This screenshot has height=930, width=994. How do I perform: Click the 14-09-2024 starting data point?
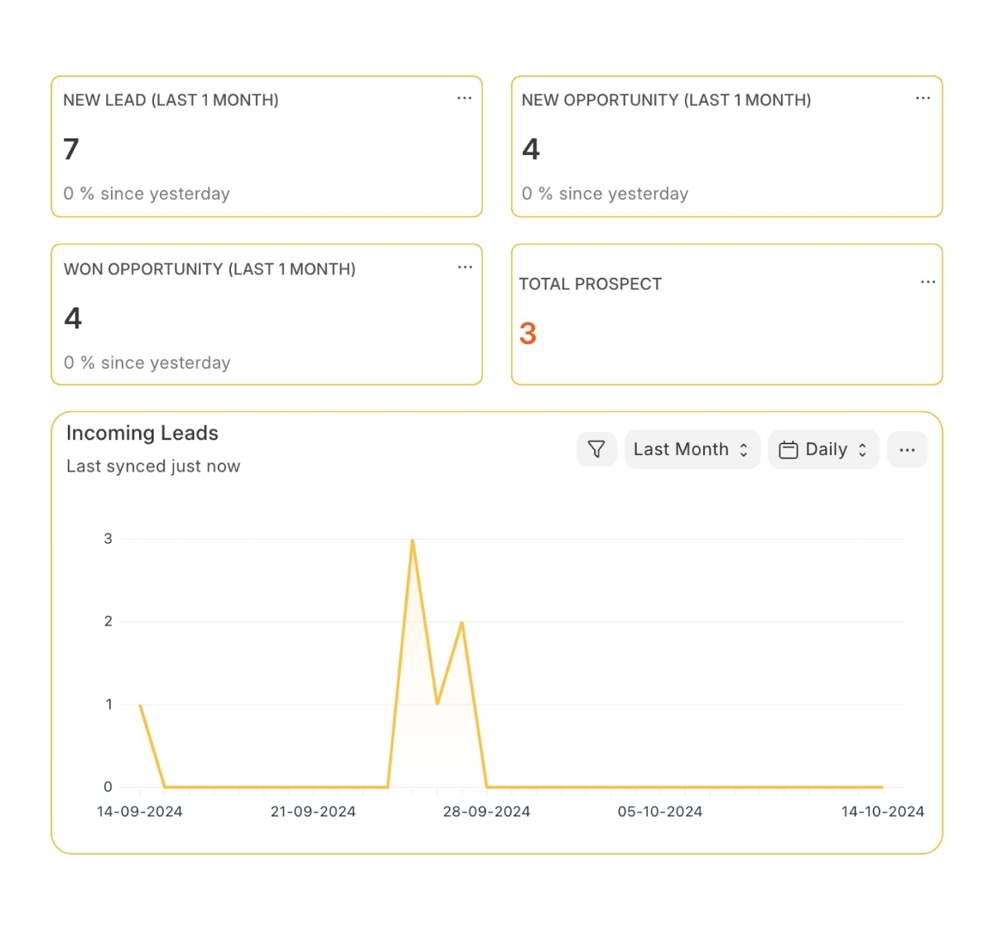pyautogui.click(x=140, y=705)
